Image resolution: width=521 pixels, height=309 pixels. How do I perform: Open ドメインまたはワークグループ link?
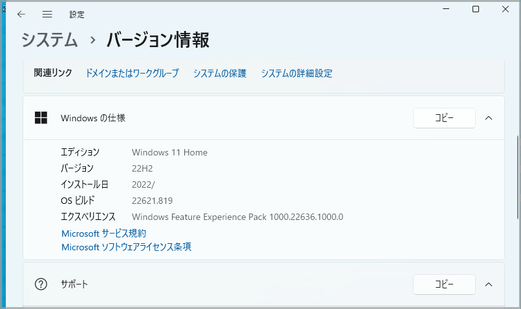pos(132,74)
